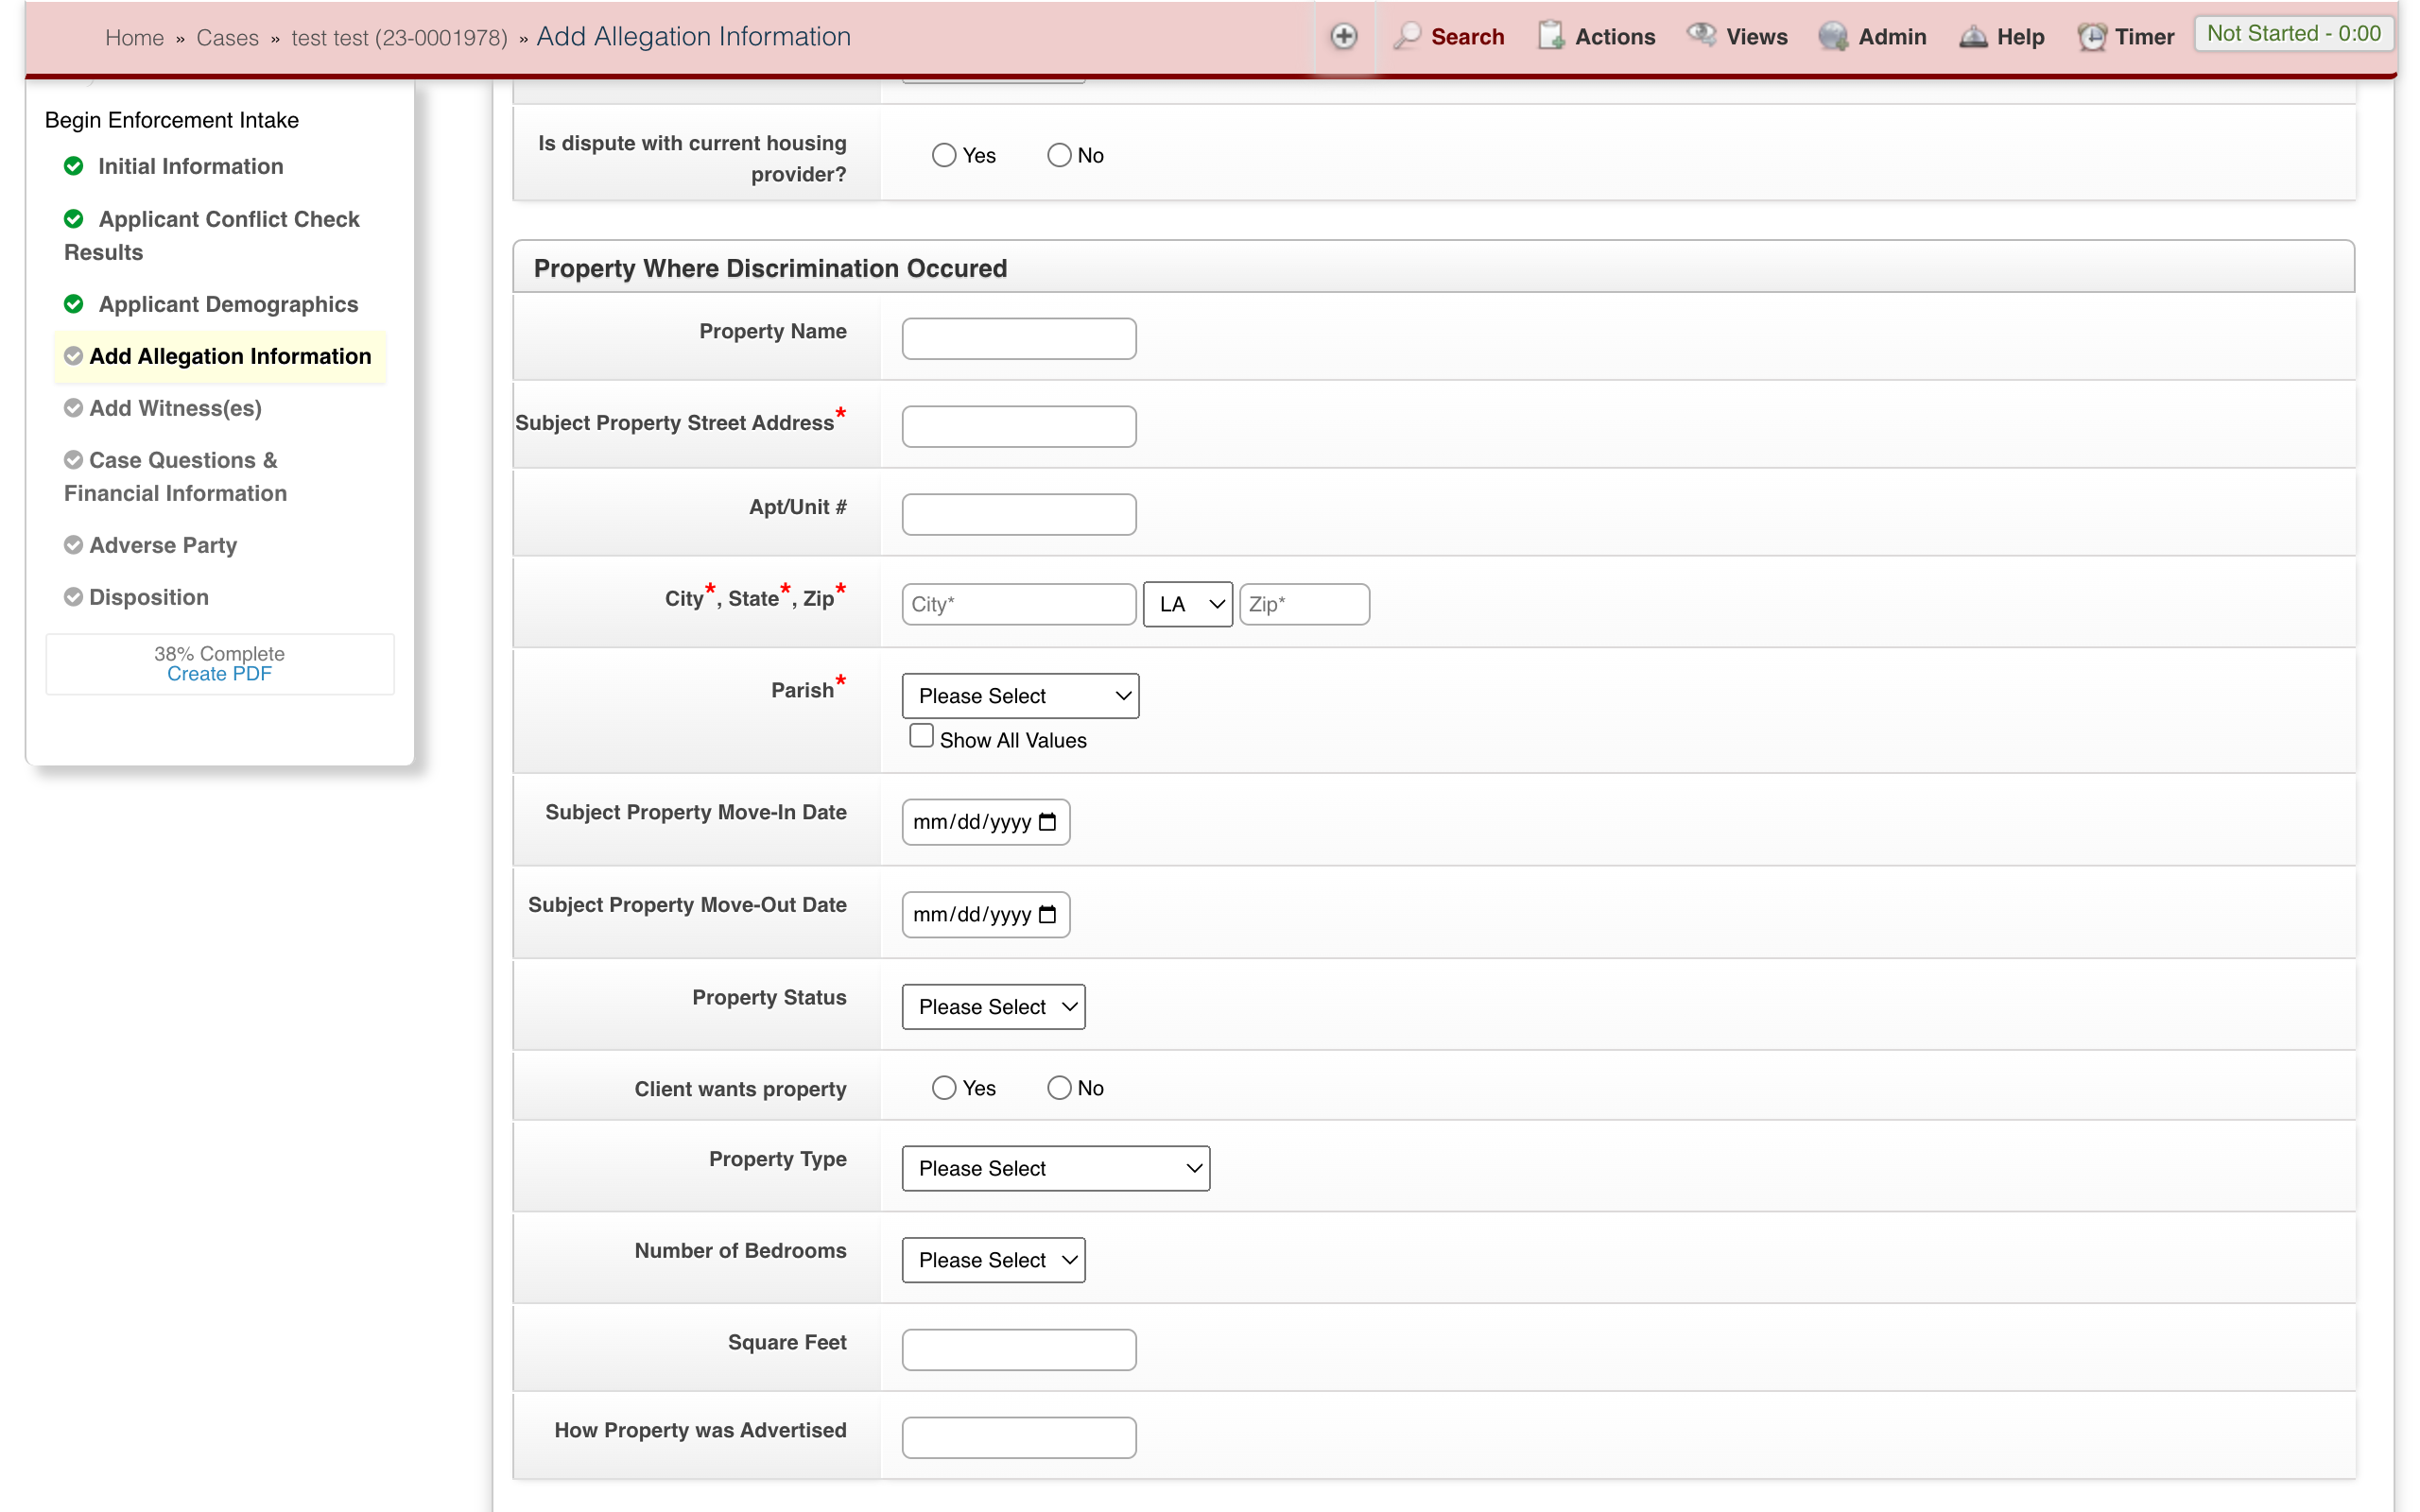Go to Cases via the breadcrumb
Image resolution: width=2420 pixels, height=1512 pixels.
228,37
